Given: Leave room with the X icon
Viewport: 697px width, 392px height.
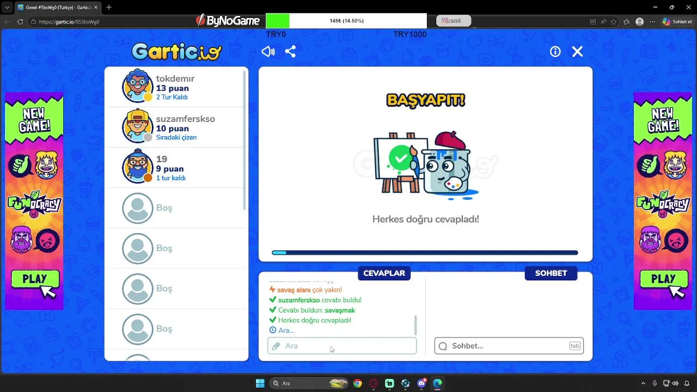Looking at the screenshot, I should [x=577, y=52].
